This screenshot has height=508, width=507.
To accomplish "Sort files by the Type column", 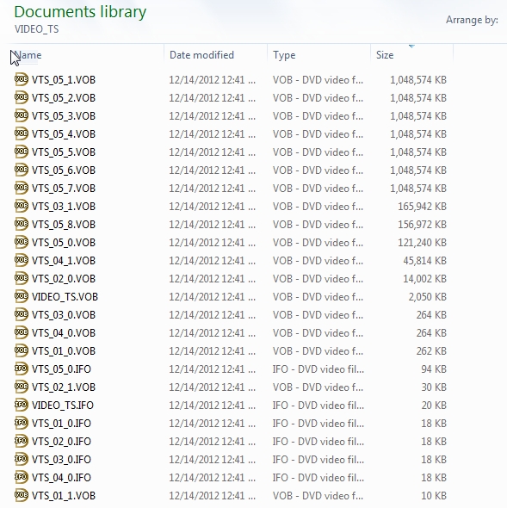I will pyautogui.click(x=318, y=55).
